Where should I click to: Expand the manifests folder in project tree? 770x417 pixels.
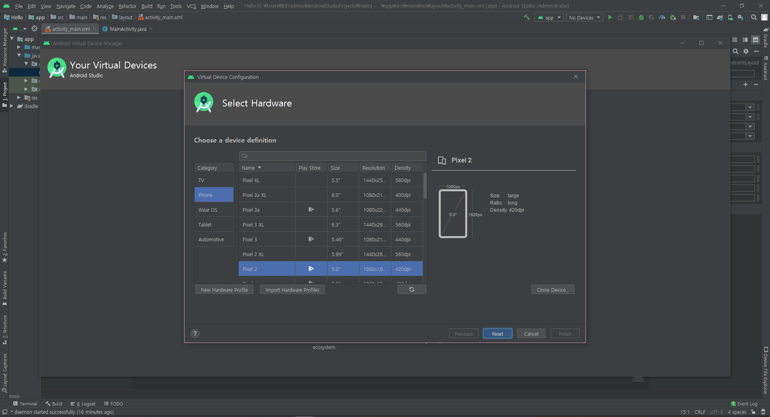[19, 47]
